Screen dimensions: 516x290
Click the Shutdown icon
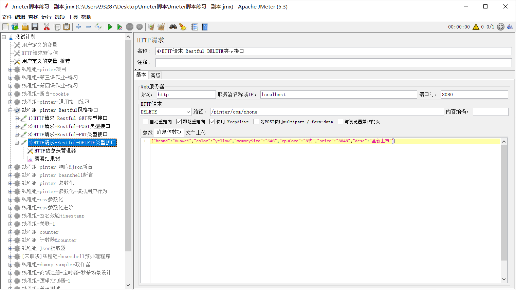pyautogui.click(x=140, y=27)
